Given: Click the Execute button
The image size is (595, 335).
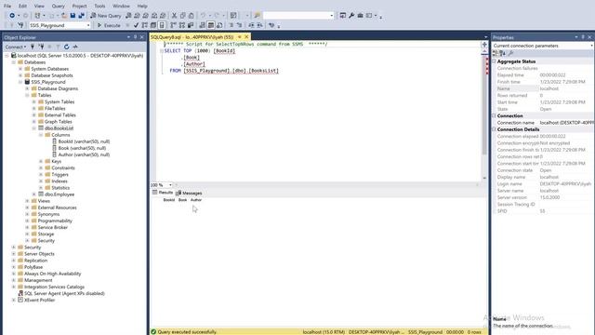Looking at the screenshot, I should 109,25.
